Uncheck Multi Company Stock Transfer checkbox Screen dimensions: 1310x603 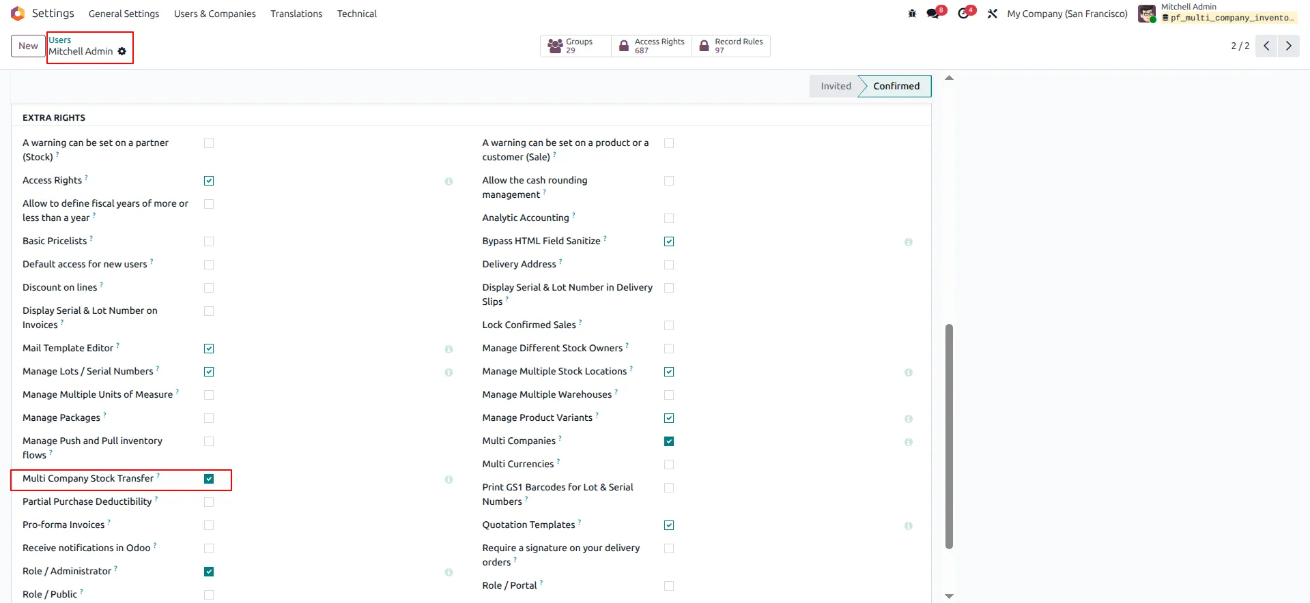(x=209, y=479)
